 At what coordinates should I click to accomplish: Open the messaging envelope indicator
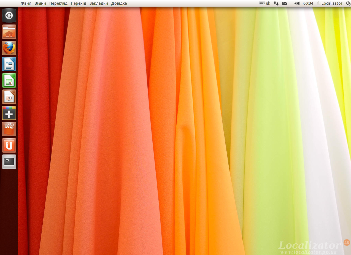[285, 3]
